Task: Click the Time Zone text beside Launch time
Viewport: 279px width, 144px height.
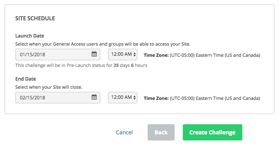Action: [x=202, y=55]
